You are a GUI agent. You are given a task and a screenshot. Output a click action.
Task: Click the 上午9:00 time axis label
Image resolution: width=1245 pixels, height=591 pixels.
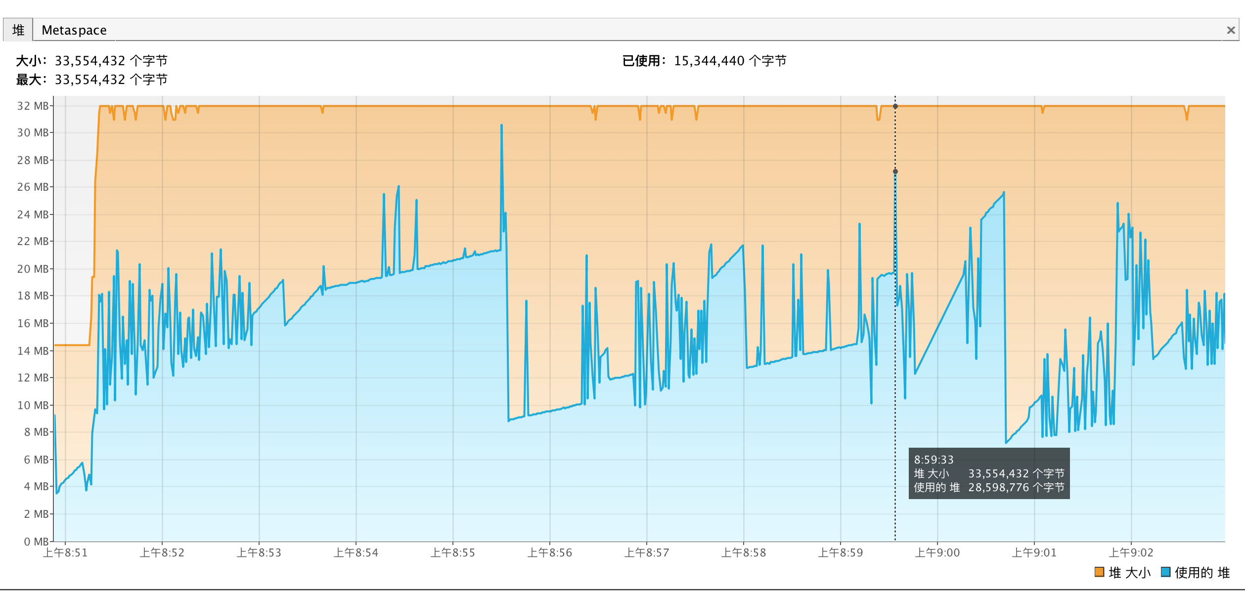[x=937, y=552]
